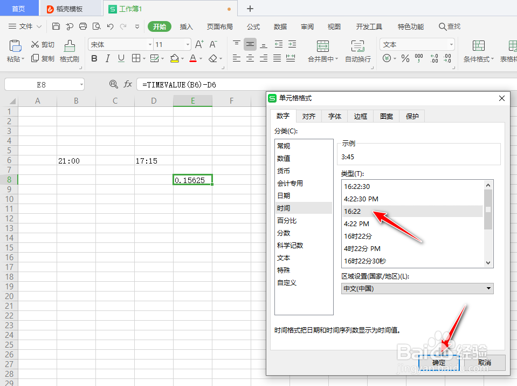Toggle bold formatting

click(x=94, y=58)
